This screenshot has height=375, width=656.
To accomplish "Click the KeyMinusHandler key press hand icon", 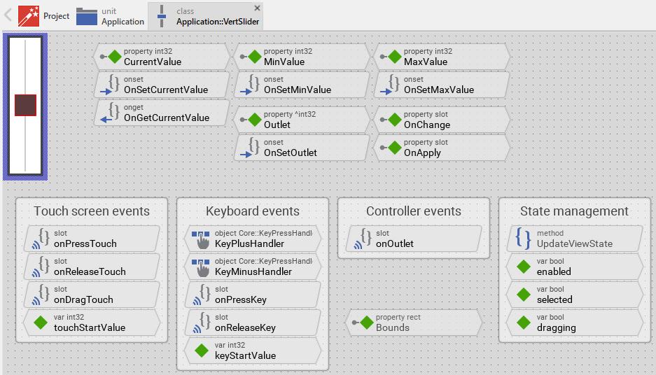I will point(201,267).
